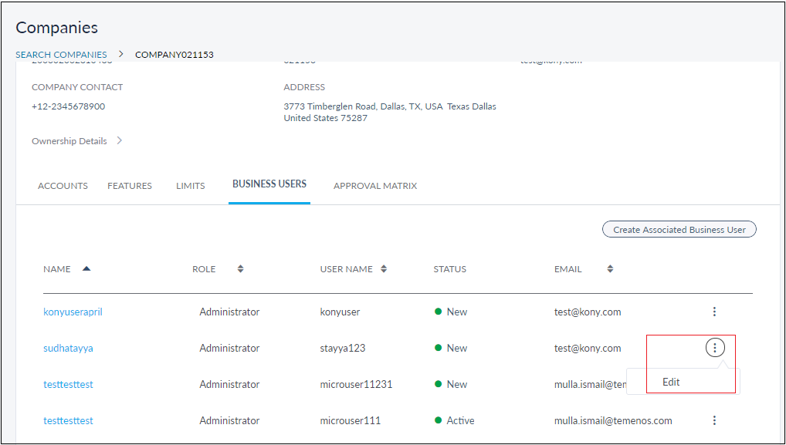Navigate back to Search Companies breadcrumb
This screenshot has height=445, width=786.
click(62, 55)
